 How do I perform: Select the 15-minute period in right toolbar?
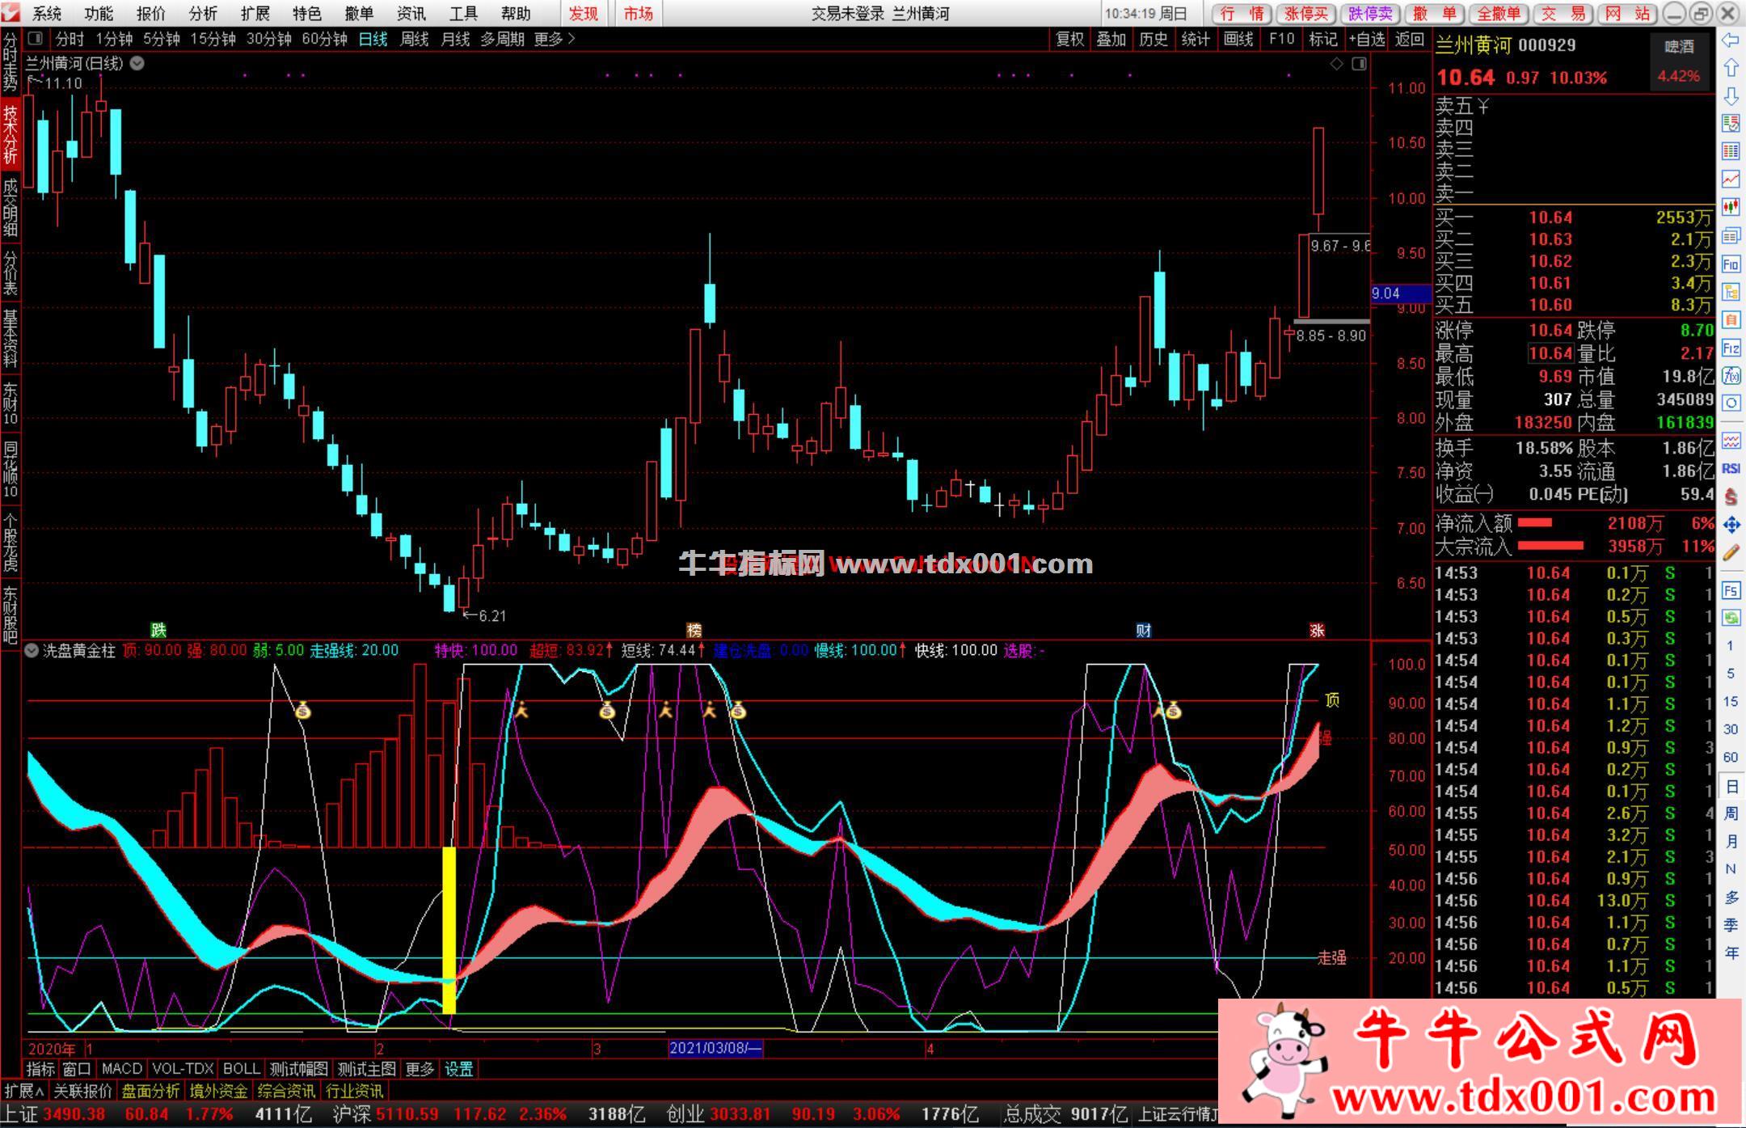tap(1731, 702)
